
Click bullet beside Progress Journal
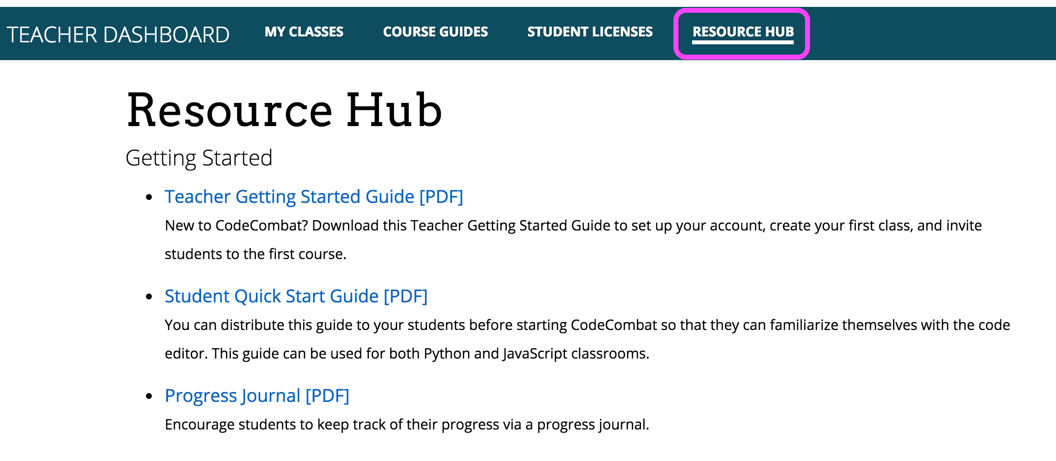149,396
